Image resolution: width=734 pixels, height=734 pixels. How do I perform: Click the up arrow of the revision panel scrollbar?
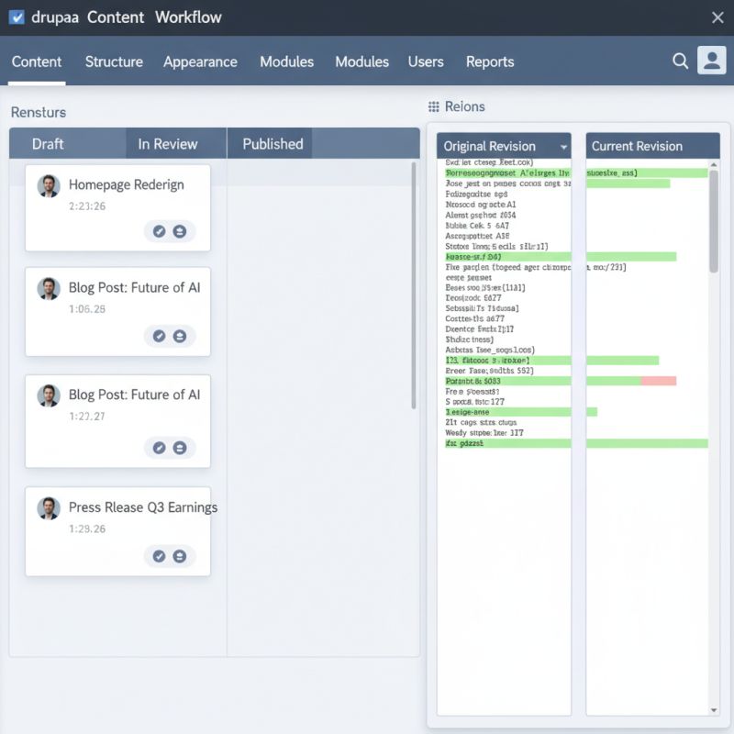tap(714, 165)
